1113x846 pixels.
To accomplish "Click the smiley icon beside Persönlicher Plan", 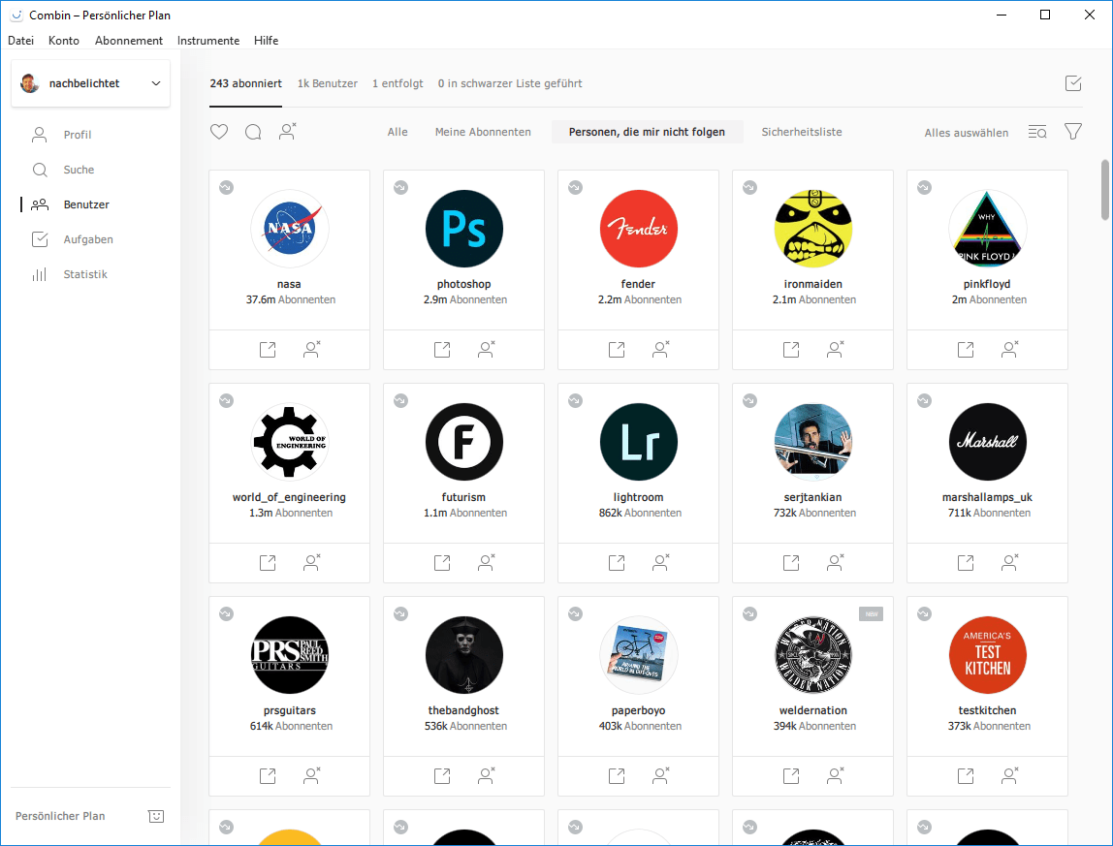I will pos(155,816).
